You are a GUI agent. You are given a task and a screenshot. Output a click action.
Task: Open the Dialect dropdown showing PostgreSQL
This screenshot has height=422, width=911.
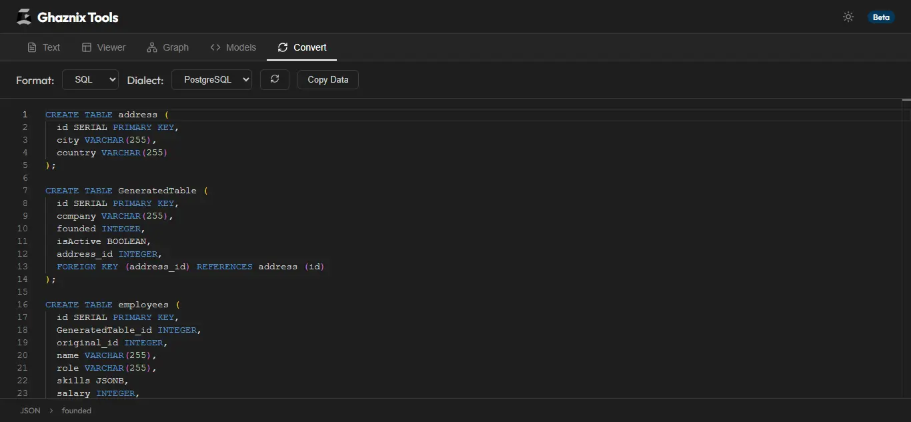click(211, 79)
